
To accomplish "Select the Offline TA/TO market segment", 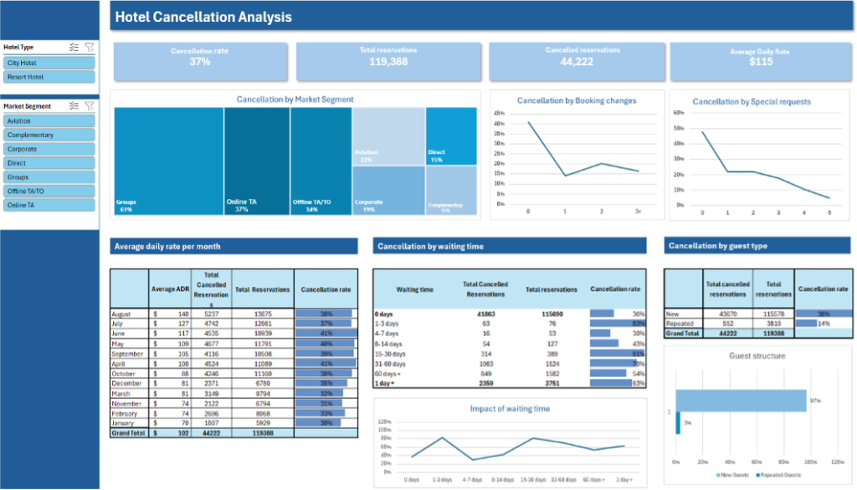I will pyautogui.click(x=48, y=191).
